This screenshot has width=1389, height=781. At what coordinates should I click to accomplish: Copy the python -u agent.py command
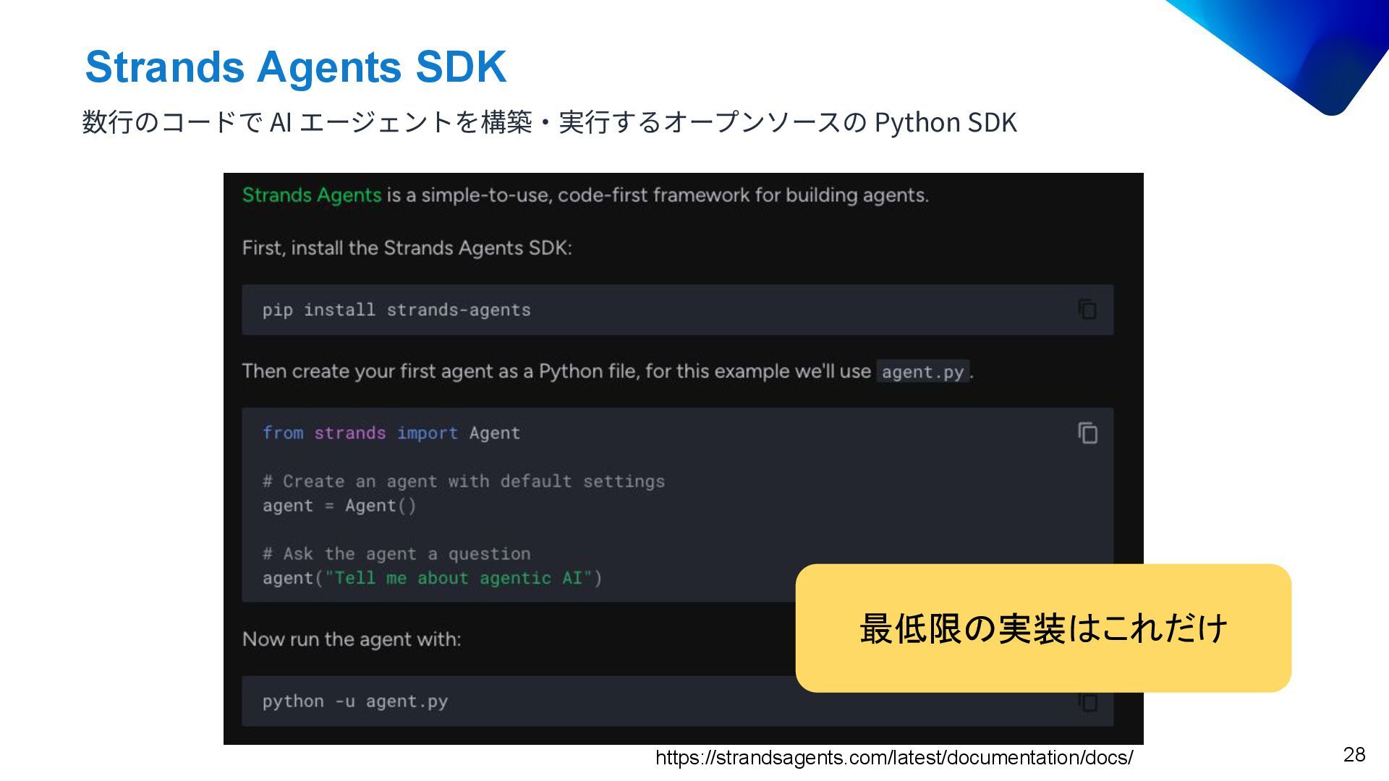click(x=1087, y=701)
